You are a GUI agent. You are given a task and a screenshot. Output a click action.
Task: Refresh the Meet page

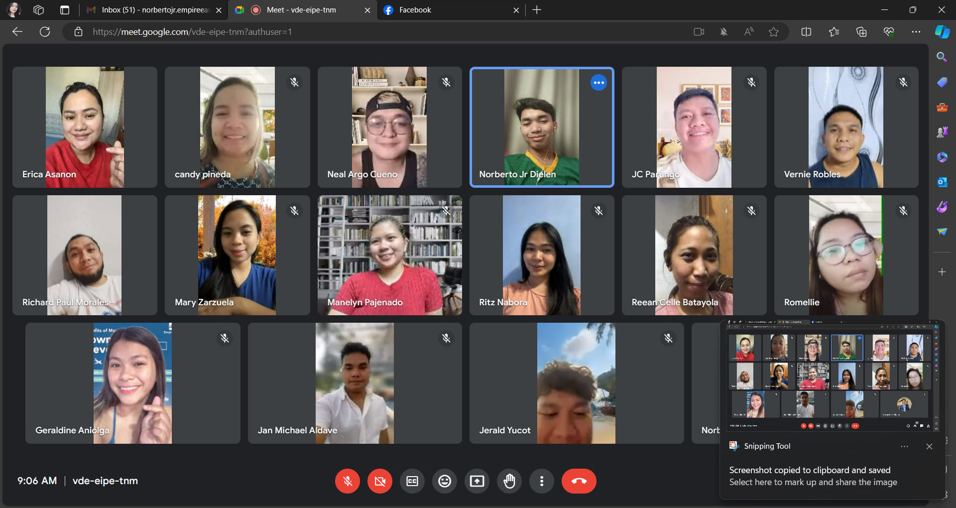45,32
